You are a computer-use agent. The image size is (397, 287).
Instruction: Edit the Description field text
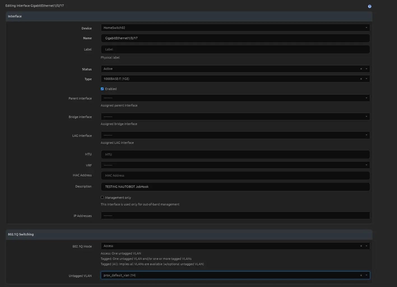[235, 187]
